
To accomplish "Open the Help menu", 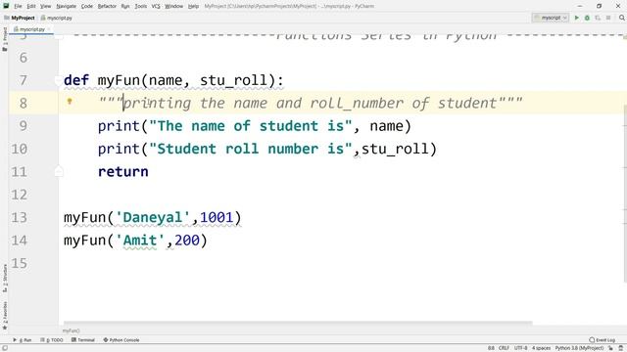I will tap(193, 6).
